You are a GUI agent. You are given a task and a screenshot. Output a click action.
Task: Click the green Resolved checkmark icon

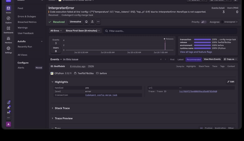pyautogui.click(x=50, y=22)
